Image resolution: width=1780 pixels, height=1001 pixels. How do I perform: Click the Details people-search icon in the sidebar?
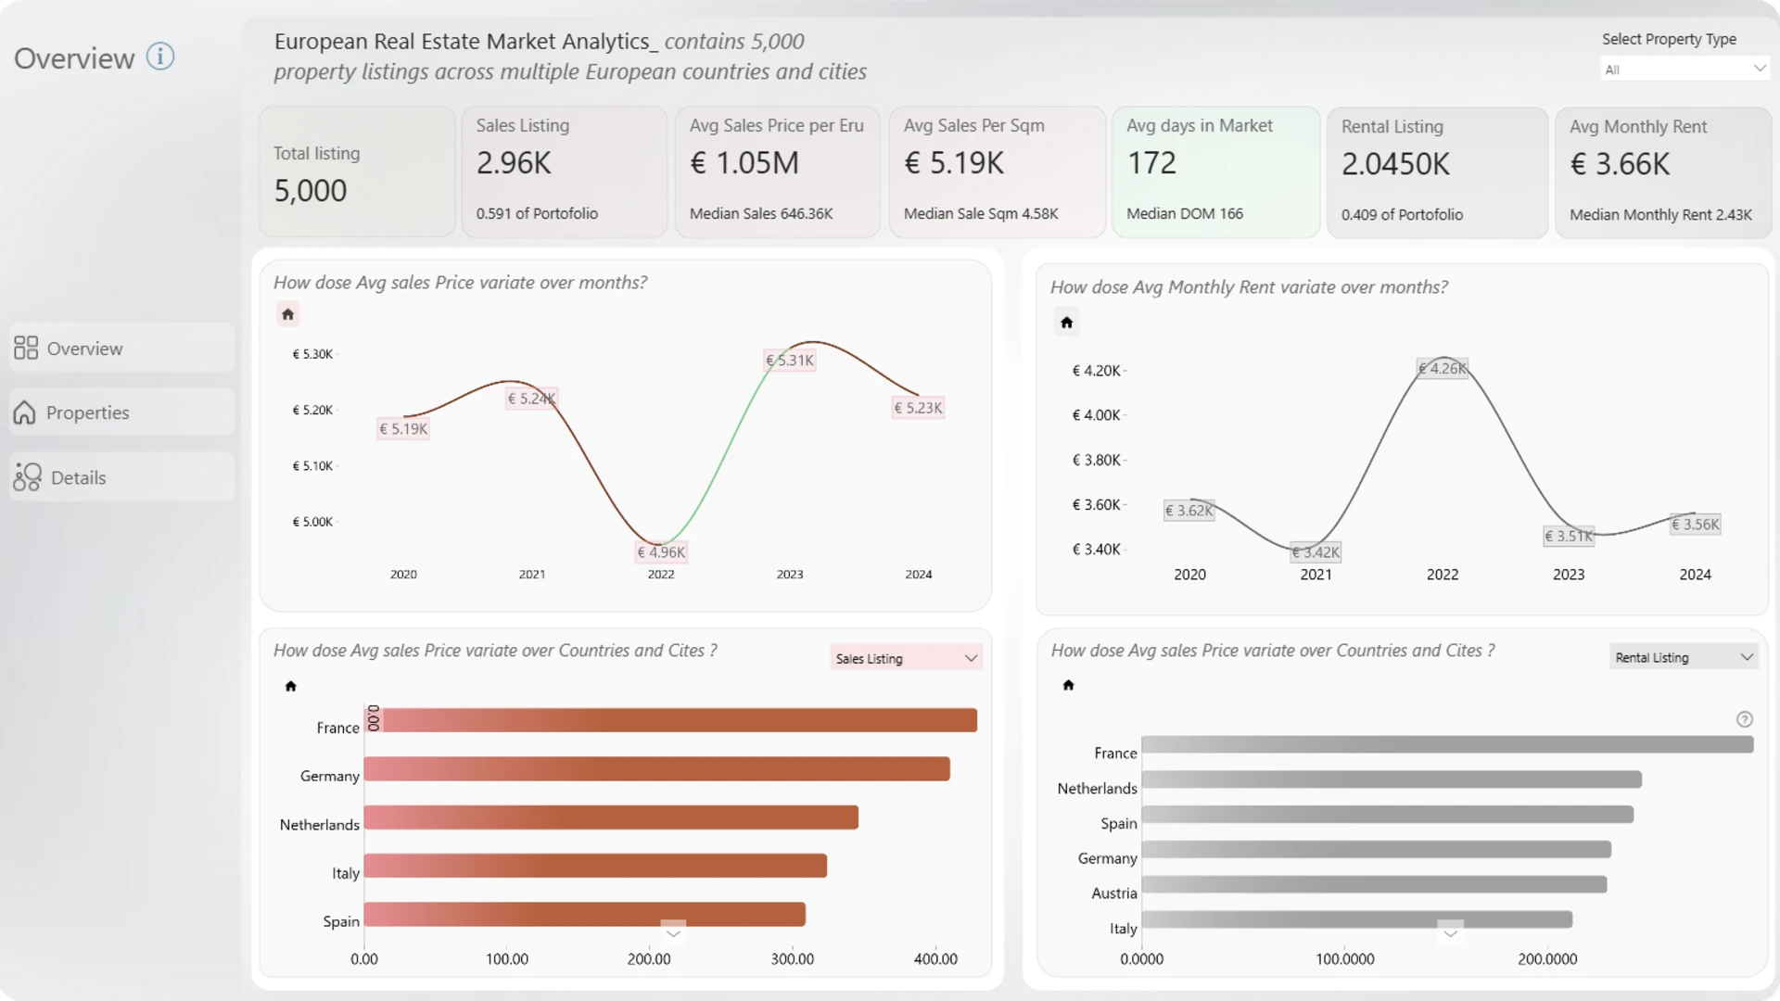pos(27,477)
